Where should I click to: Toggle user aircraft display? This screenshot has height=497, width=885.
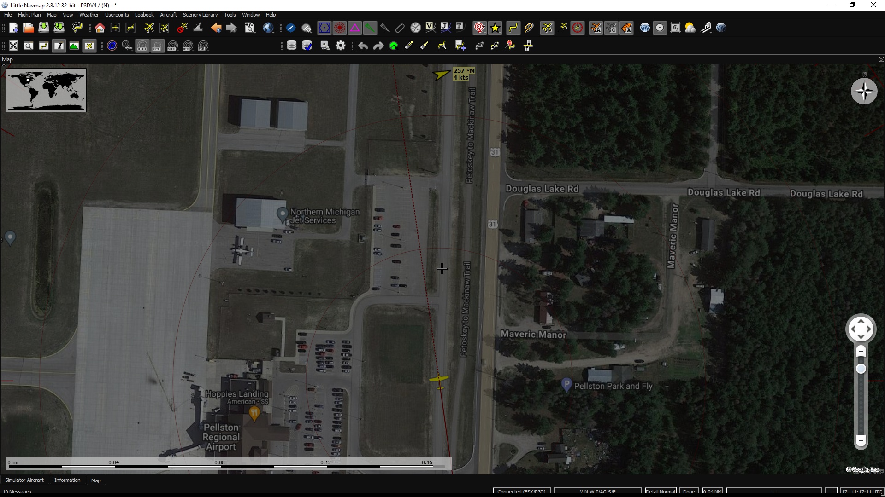click(x=547, y=28)
